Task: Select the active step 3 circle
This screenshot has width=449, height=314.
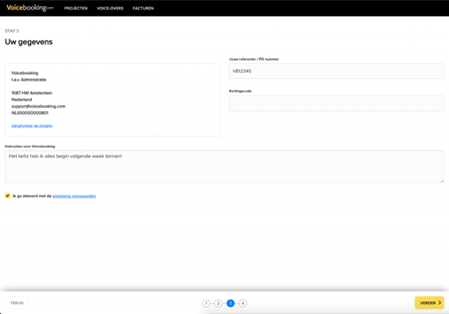Action: pos(230,303)
